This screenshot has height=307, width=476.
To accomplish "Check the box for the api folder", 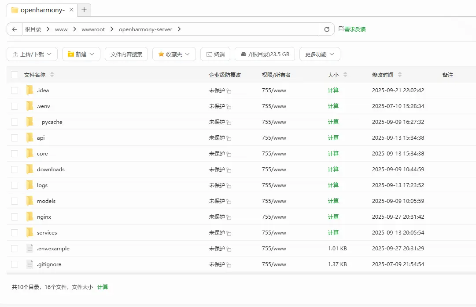I will [x=15, y=138].
